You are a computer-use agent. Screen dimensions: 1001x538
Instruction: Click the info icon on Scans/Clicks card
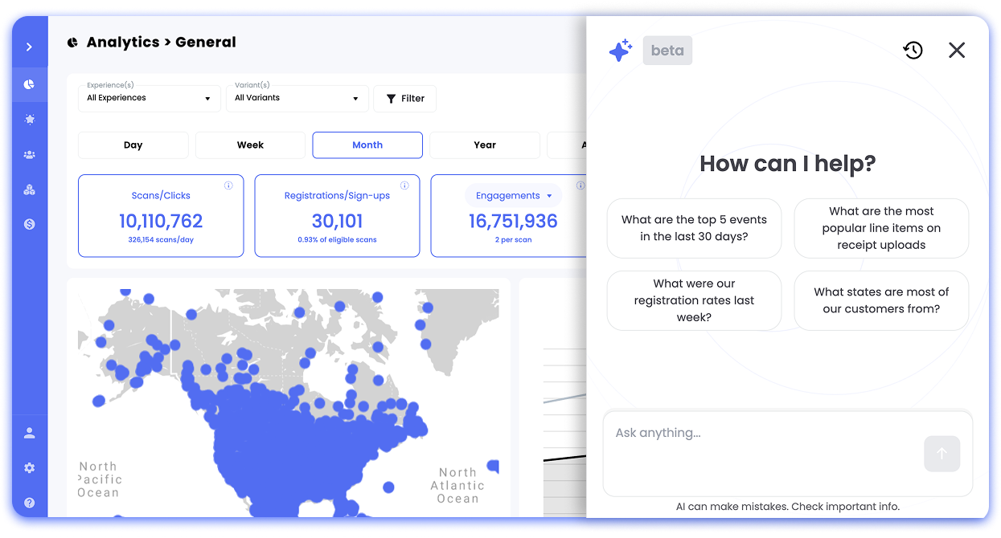[x=228, y=185]
